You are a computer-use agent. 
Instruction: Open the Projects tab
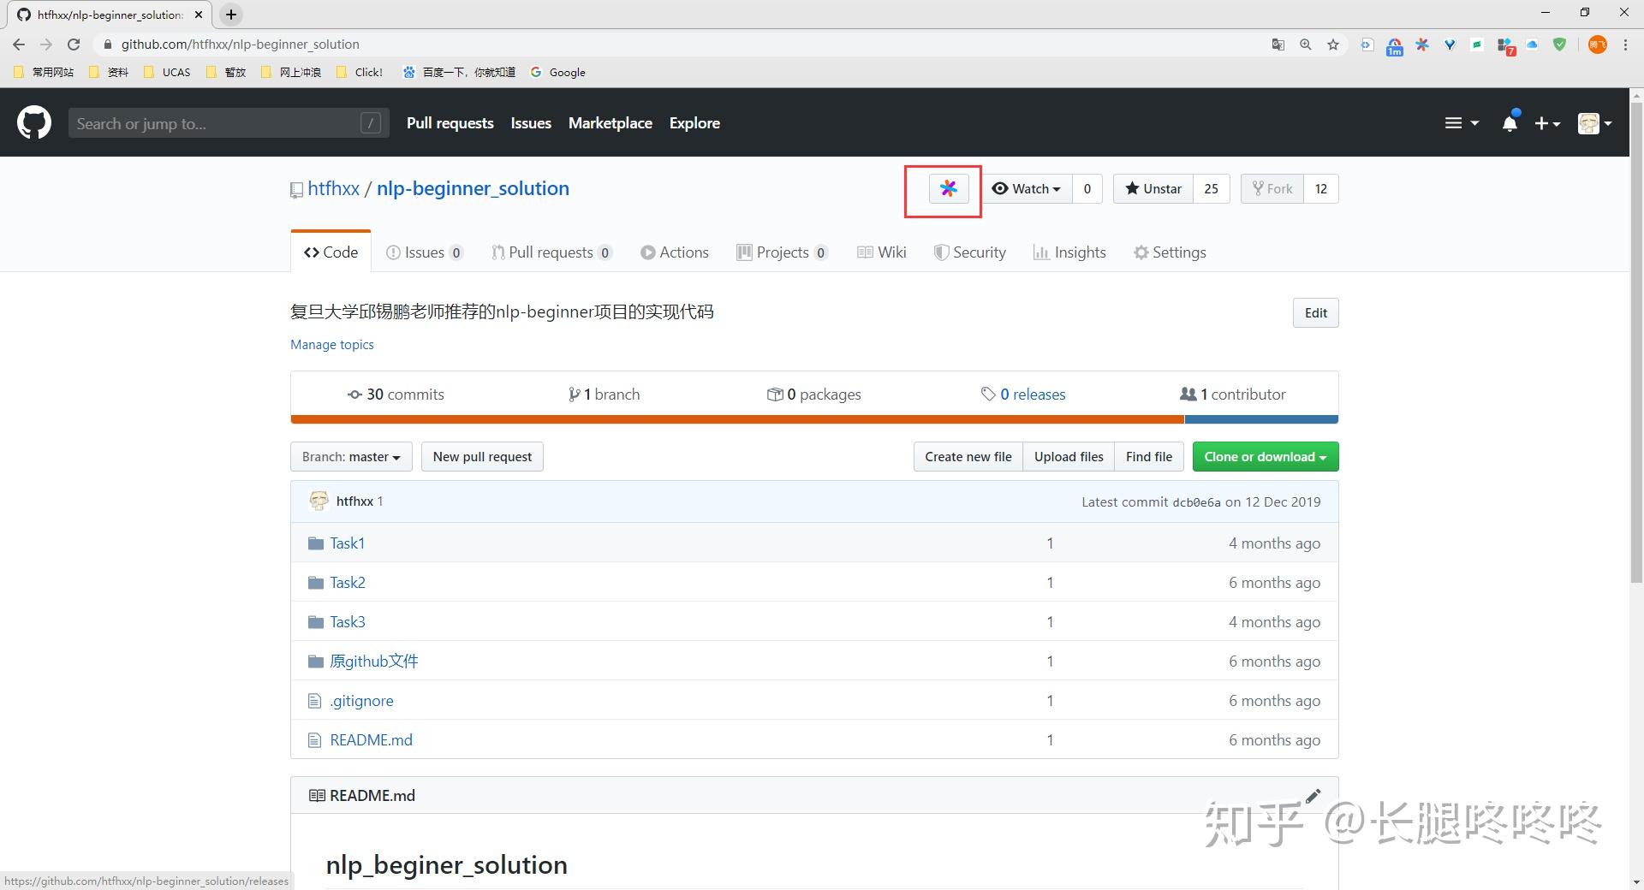click(782, 252)
